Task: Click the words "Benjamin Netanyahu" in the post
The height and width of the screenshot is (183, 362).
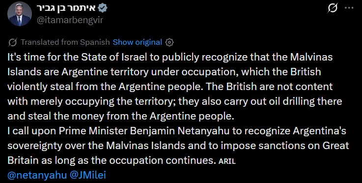Action: (x=180, y=131)
